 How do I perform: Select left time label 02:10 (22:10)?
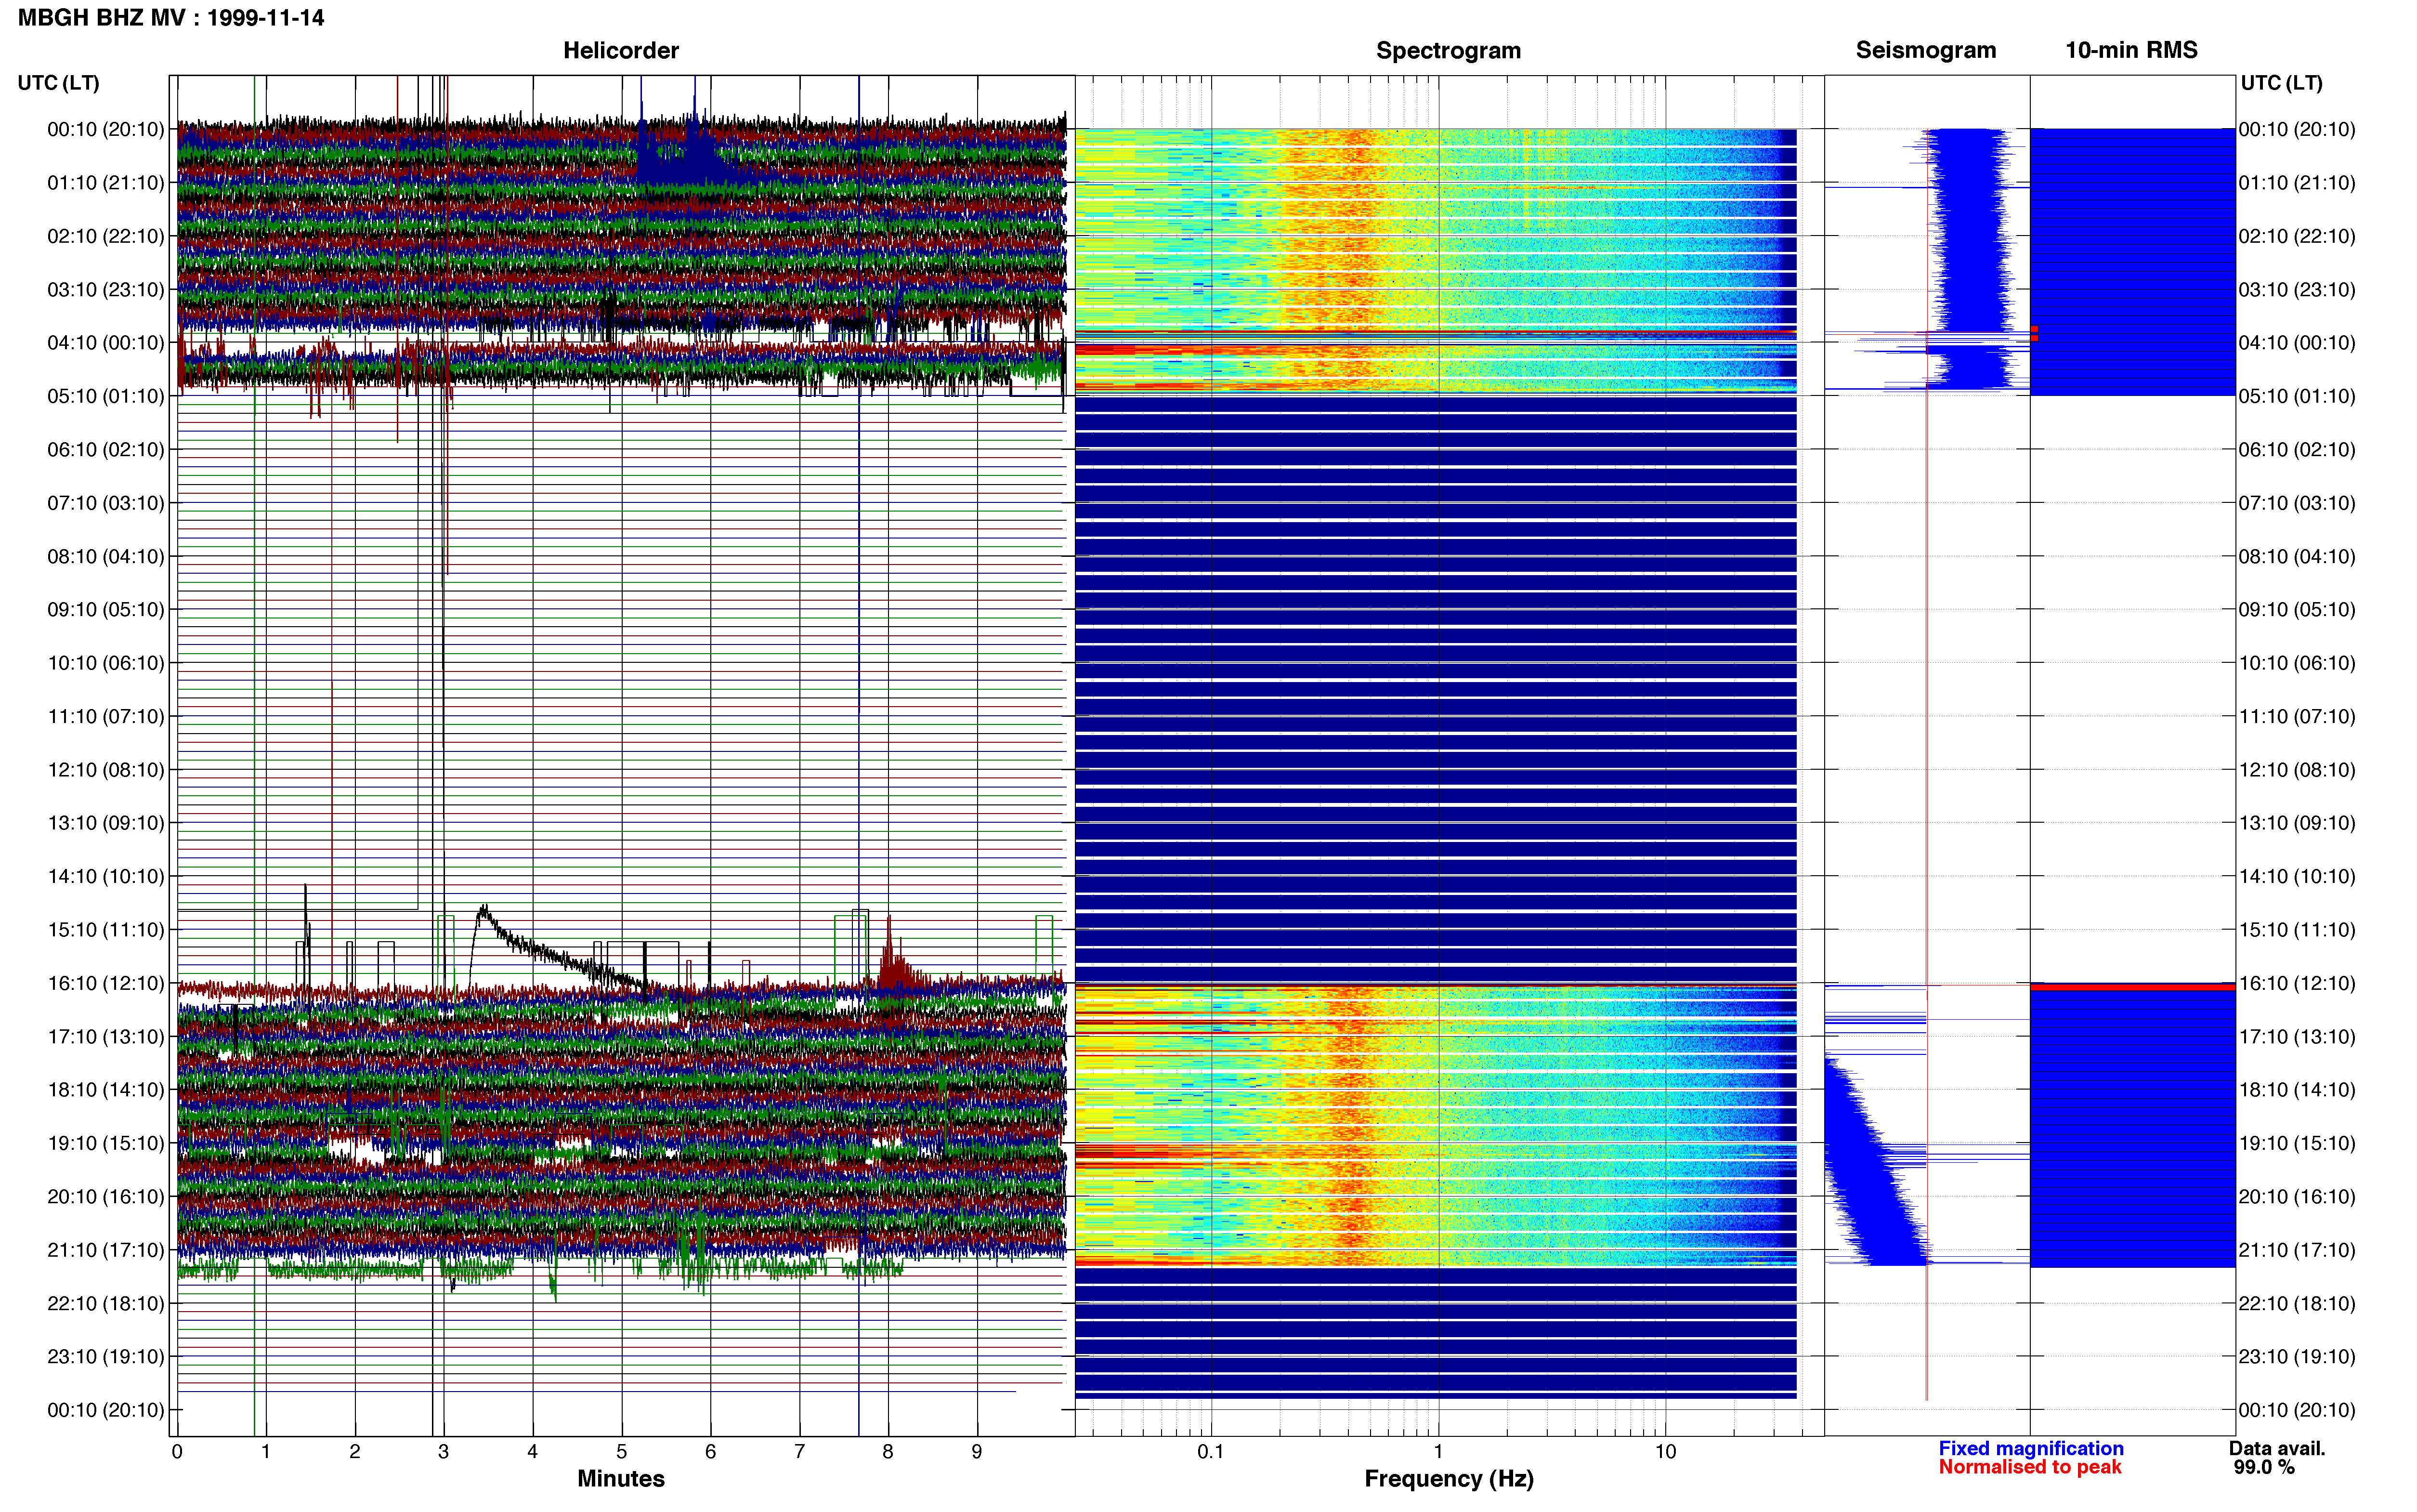click(x=106, y=236)
